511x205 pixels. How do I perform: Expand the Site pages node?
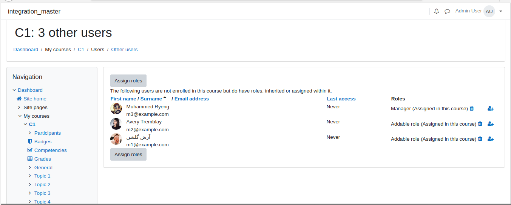tap(19, 107)
